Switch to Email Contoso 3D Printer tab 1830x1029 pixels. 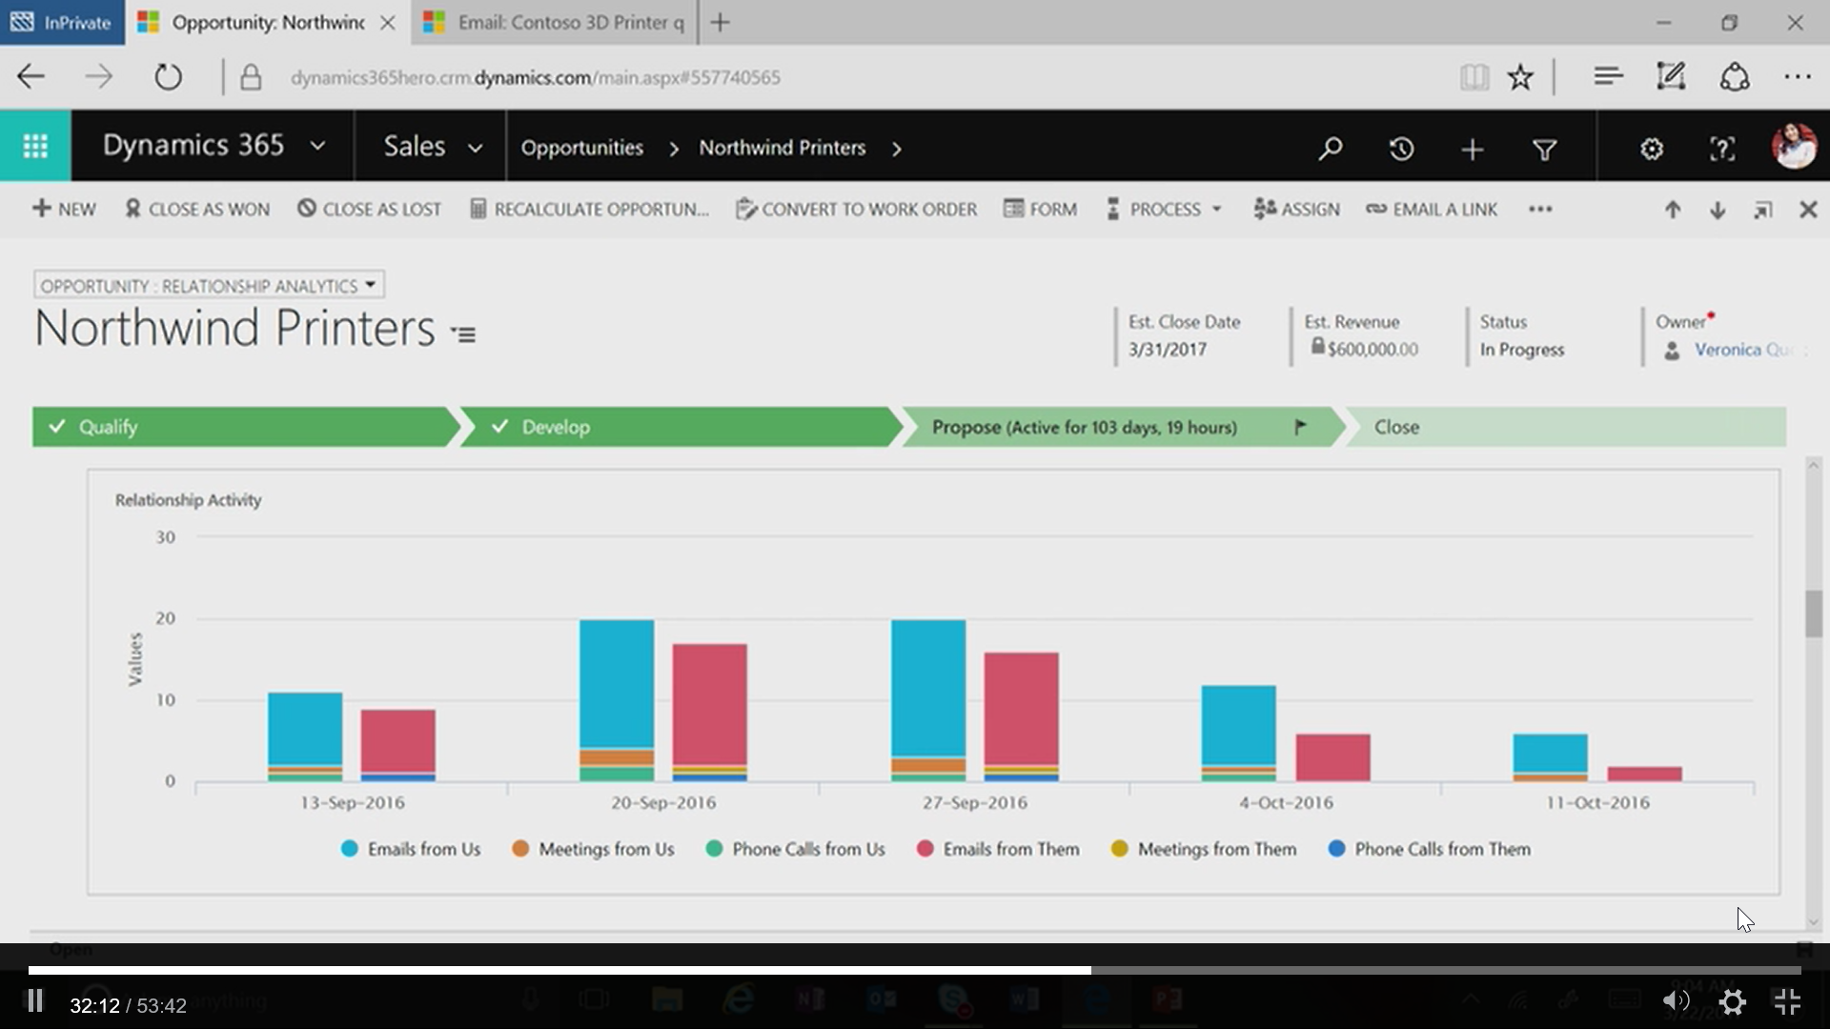(x=554, y=22)
